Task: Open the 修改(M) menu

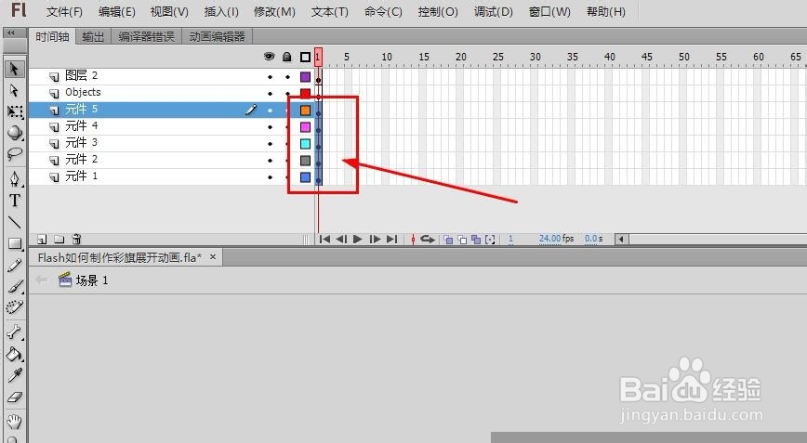Action: [275, 12]
